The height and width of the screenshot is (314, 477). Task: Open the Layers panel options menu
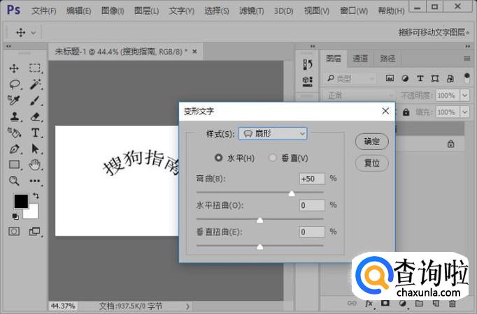click(x=467, y=59)
